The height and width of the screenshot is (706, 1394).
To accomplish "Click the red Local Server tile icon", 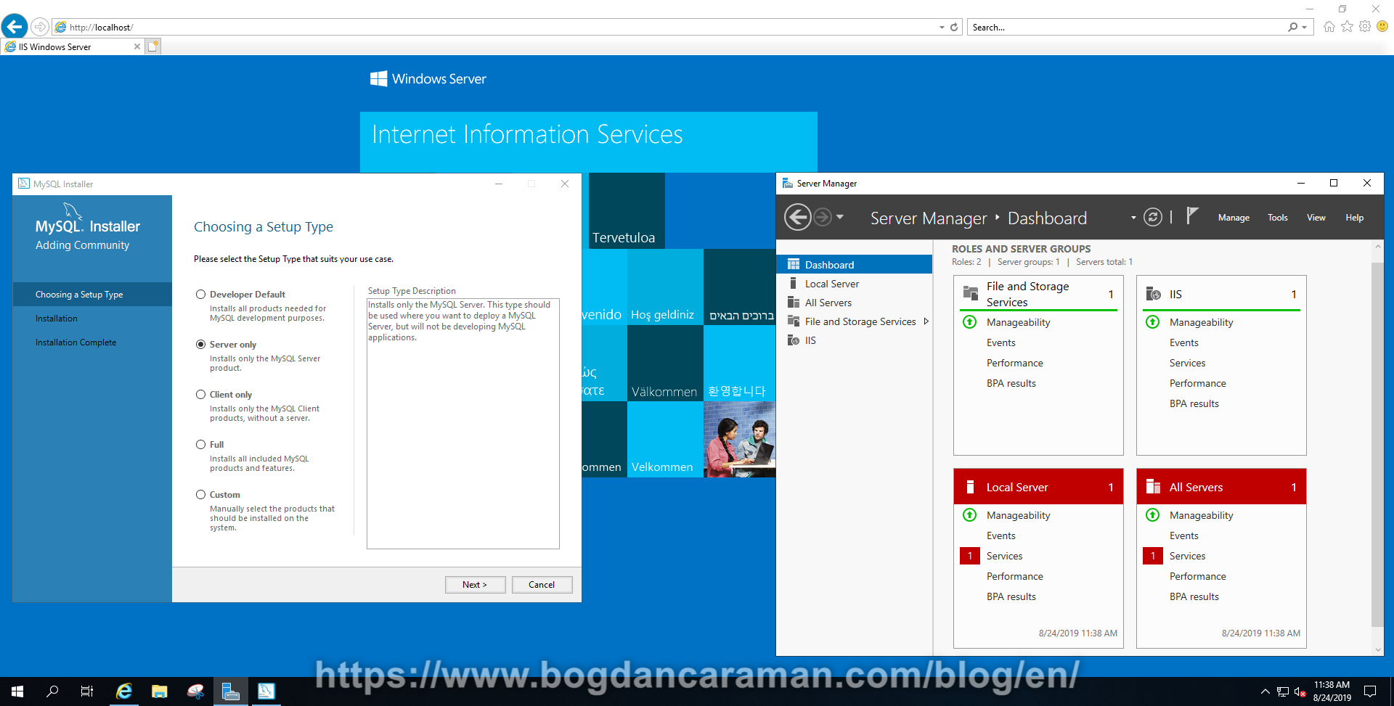I will pos(970,487).
